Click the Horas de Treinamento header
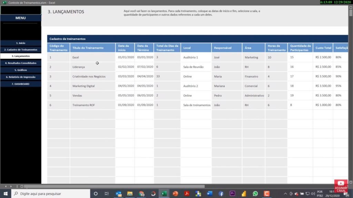The width and height of the screenshot is (353, 198). click(x=276, y=48)
